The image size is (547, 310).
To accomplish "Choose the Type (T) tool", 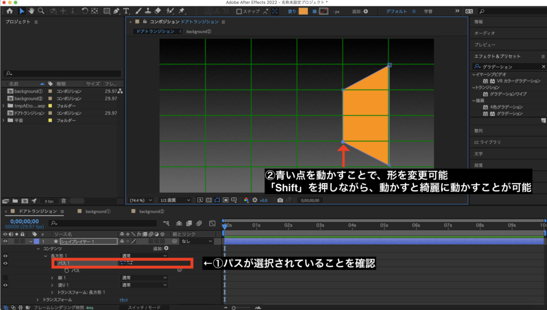I will [x=126, y=11].
